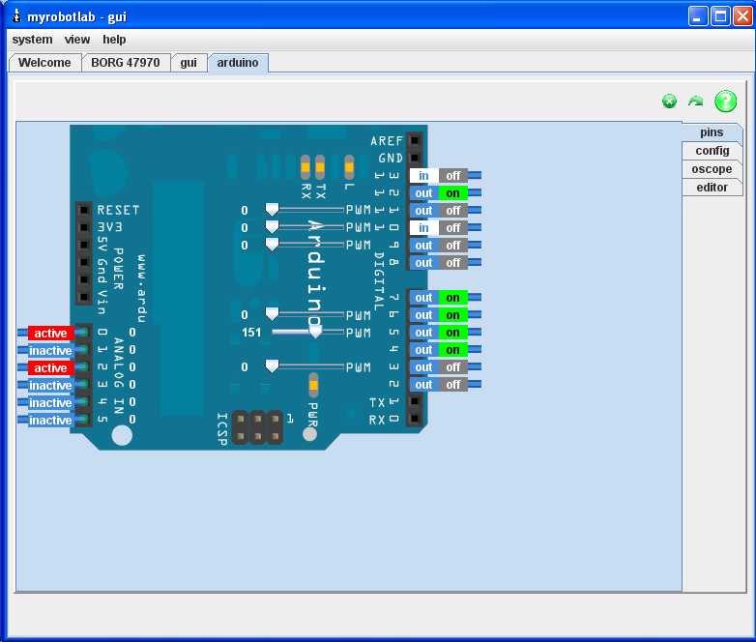Screen dimensions: 756x642
Task: Open the green question mark help icon
Action: pyautogui.click(x=726, y=102)
